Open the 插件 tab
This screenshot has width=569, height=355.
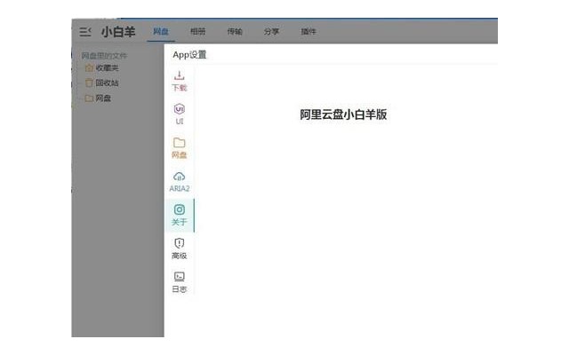click(309, 32)
